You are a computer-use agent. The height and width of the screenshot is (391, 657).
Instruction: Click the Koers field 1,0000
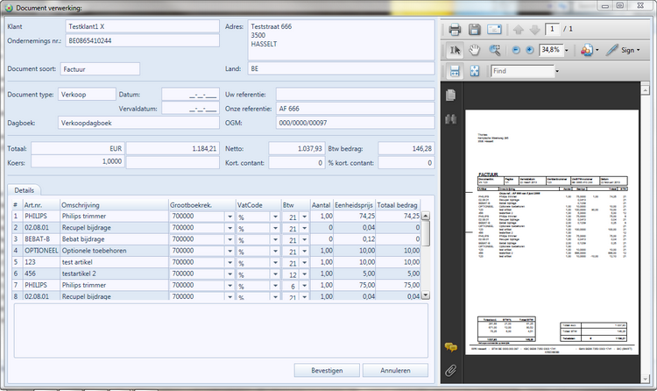(x=77, y=161)
